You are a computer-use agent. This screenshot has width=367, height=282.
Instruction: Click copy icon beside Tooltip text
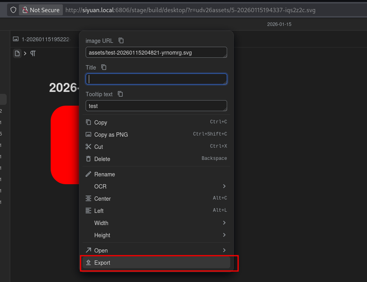[x=120, y=94]
